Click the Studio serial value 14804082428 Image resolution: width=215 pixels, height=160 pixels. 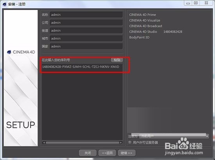pos(173,32)
